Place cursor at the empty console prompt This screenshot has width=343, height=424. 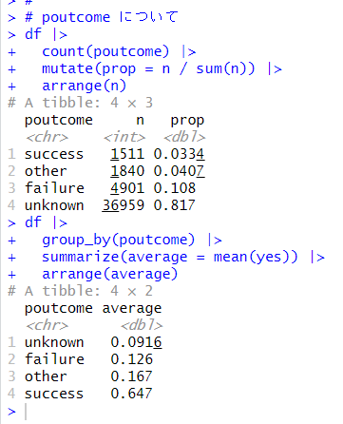(x=26, y=412)
